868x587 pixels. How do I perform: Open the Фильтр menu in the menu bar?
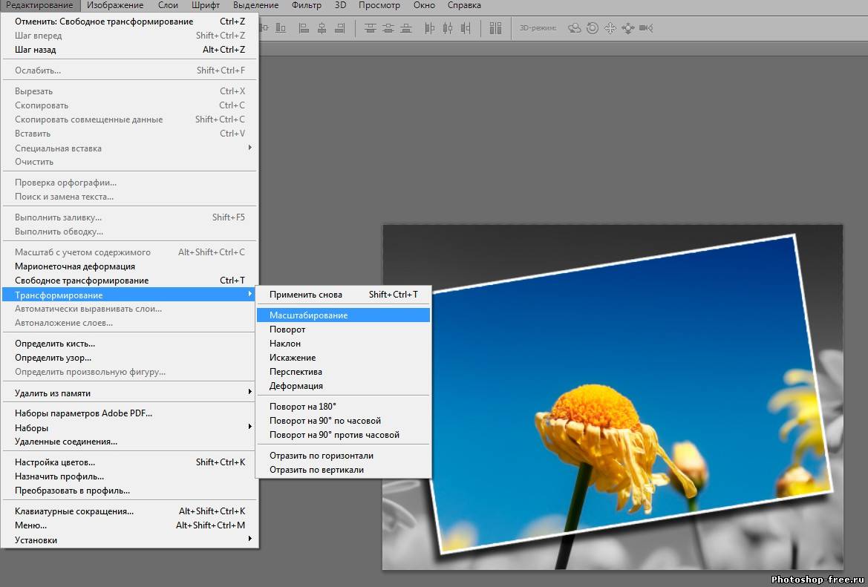click(x=307, y=5)
